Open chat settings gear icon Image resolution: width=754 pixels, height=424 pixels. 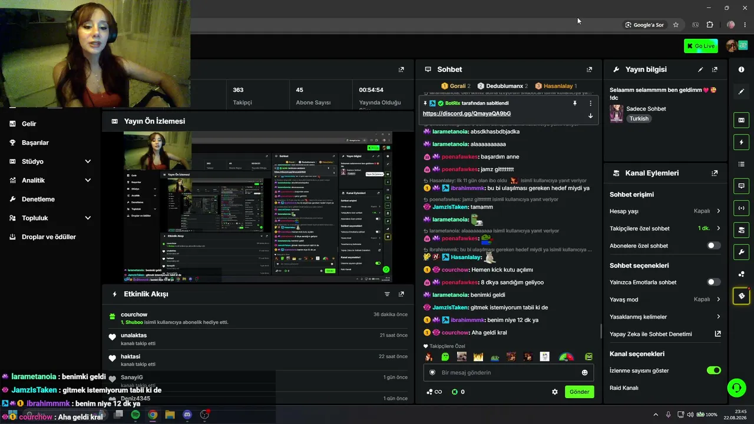pos(554,392)
